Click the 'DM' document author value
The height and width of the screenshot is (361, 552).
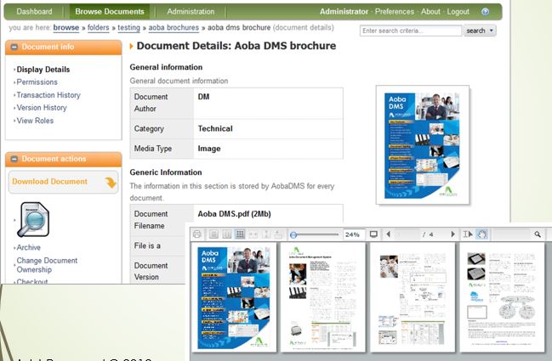tap(203, 97)
